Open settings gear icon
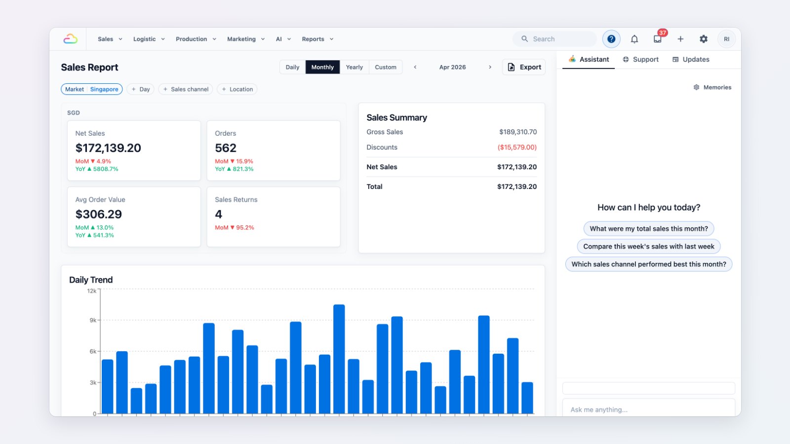 tap(704, 39)
